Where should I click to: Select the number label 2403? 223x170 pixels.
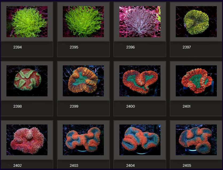coord(74,165)
